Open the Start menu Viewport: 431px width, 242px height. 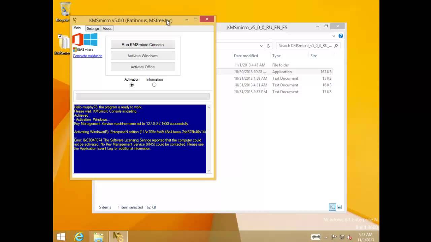tap(61, 237)
